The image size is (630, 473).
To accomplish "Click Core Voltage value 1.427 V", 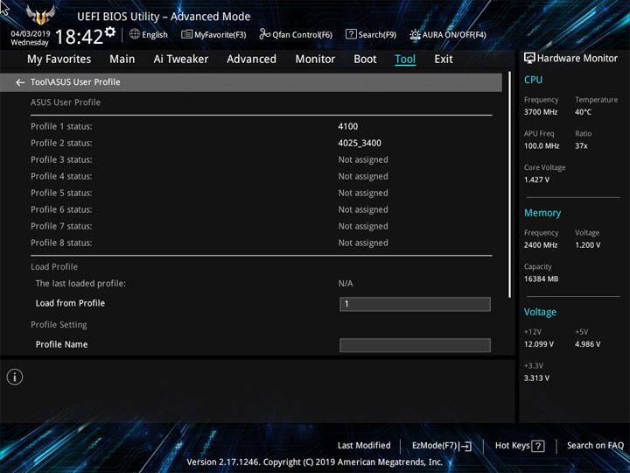I will click(x=536, y=180).
